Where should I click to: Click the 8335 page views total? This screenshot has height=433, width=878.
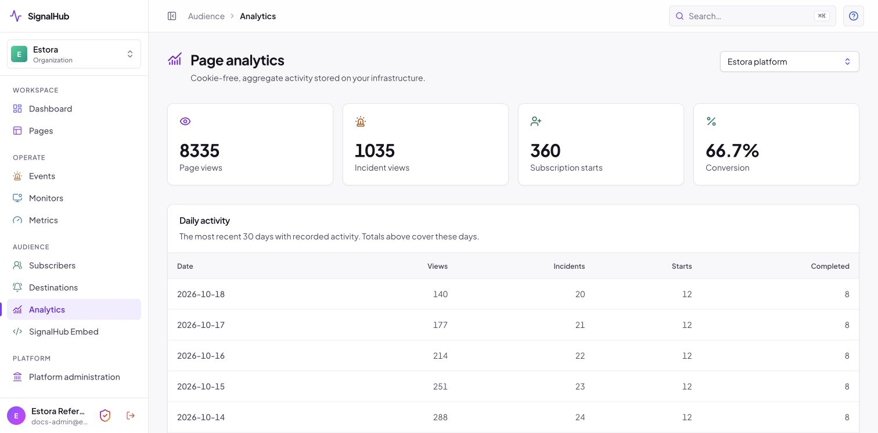[x=200, y=151]
